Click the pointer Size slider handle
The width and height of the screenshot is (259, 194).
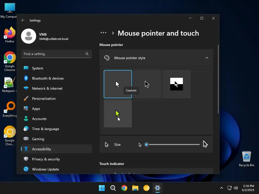tap(146, 144)
